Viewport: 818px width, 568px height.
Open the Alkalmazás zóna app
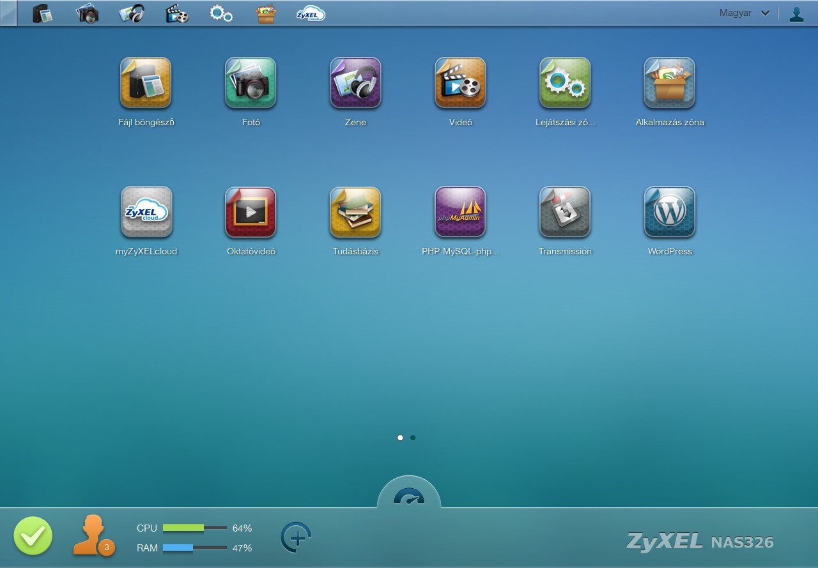[x=670, y=83]
